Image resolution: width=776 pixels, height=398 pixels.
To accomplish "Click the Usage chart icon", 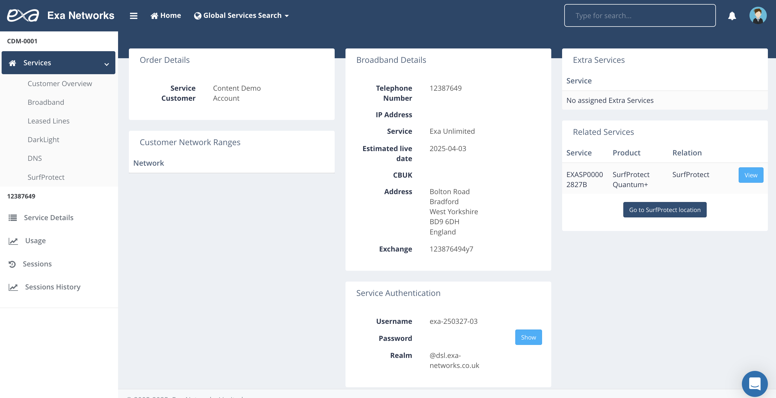I will 13,241.
